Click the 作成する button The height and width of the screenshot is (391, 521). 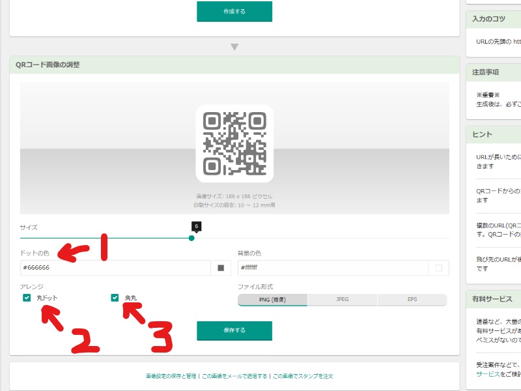[234, 11]
